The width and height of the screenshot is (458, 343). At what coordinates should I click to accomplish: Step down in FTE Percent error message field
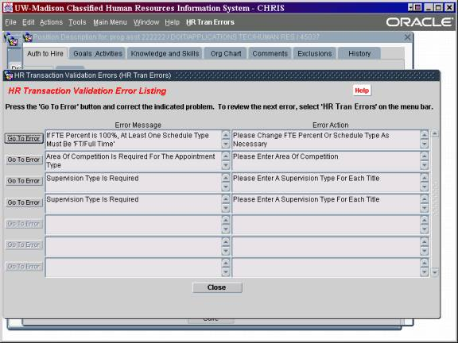point(226,144)
